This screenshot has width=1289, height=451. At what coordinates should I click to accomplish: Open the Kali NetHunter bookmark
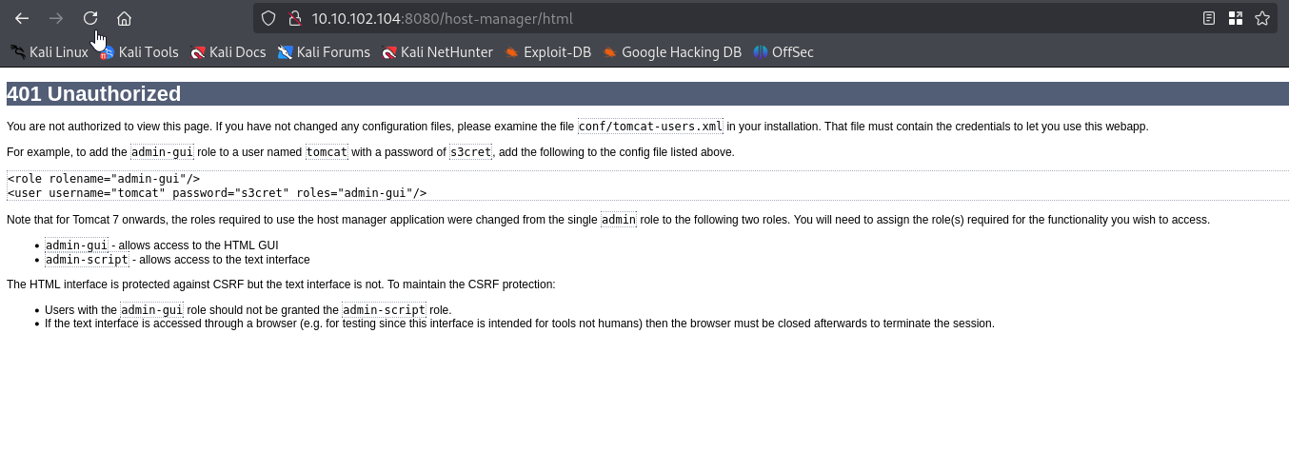click(x=437, y=52)
